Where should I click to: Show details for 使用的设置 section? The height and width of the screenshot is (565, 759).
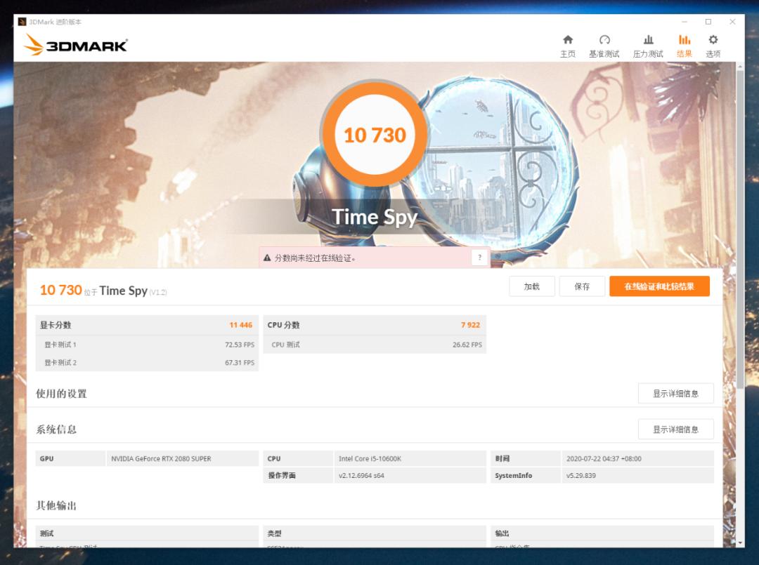676,394
